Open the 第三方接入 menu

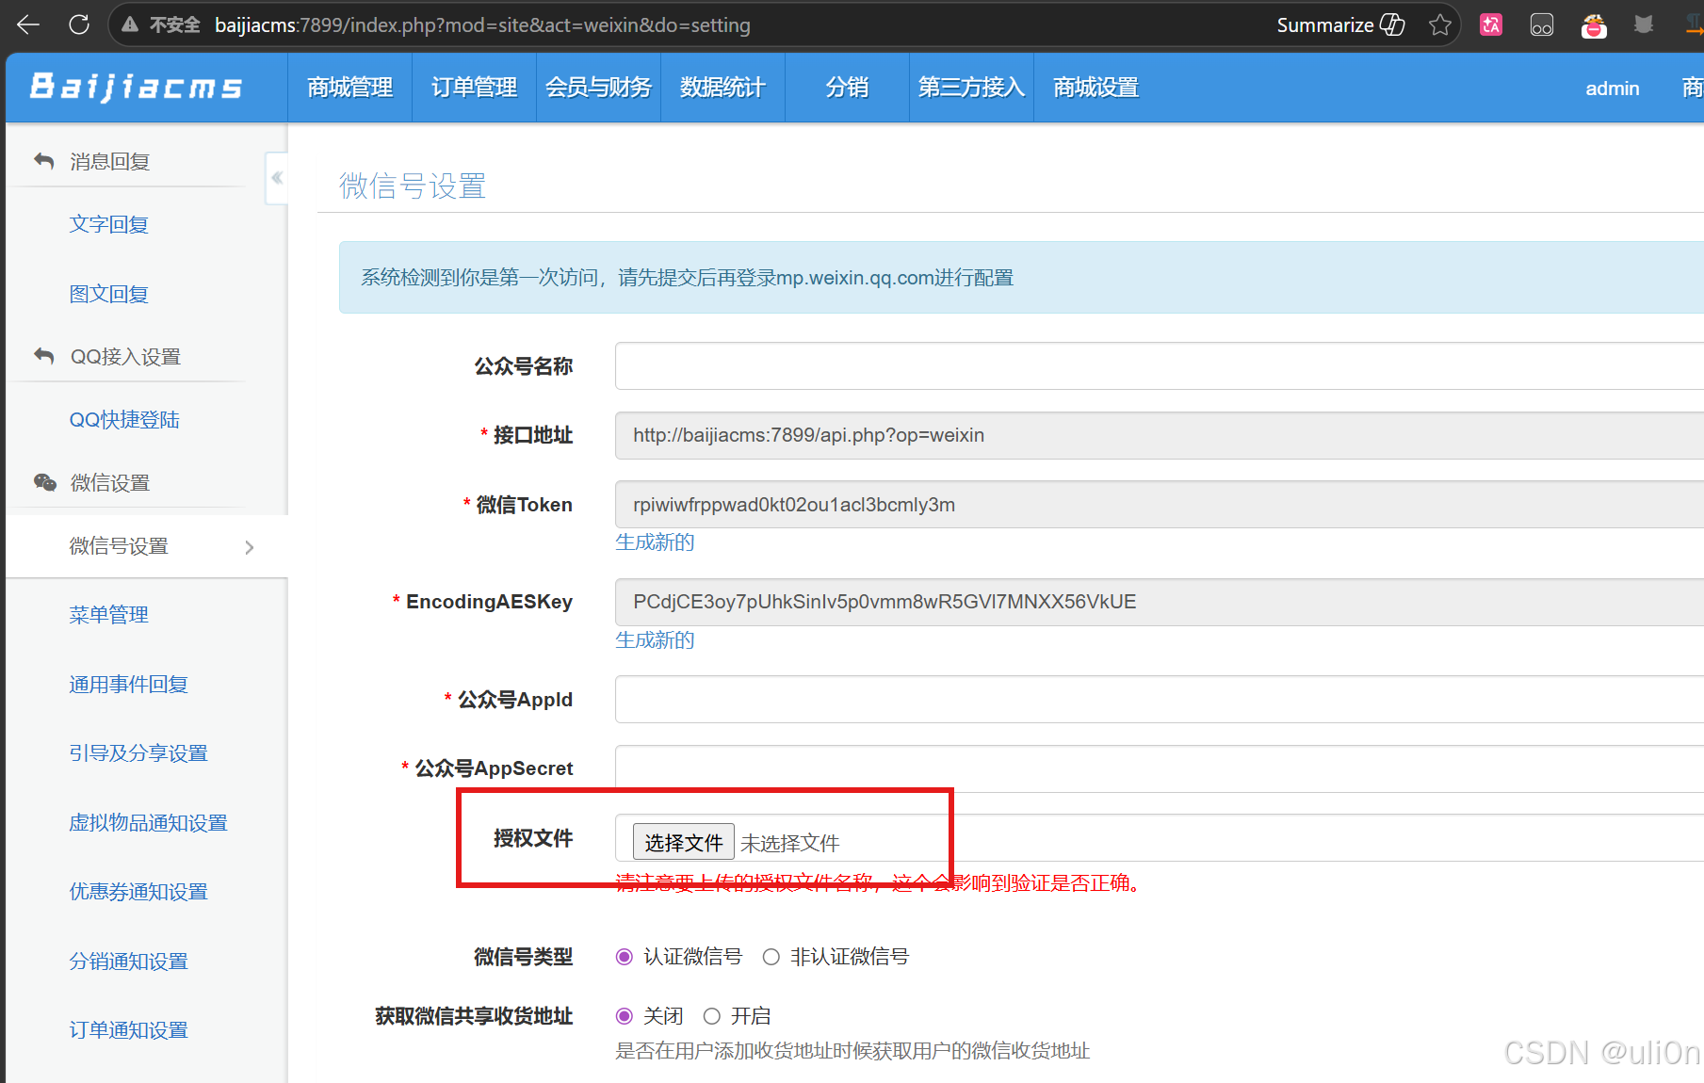pos(971,88)
